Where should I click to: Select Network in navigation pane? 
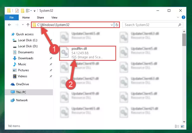point(22,100)
